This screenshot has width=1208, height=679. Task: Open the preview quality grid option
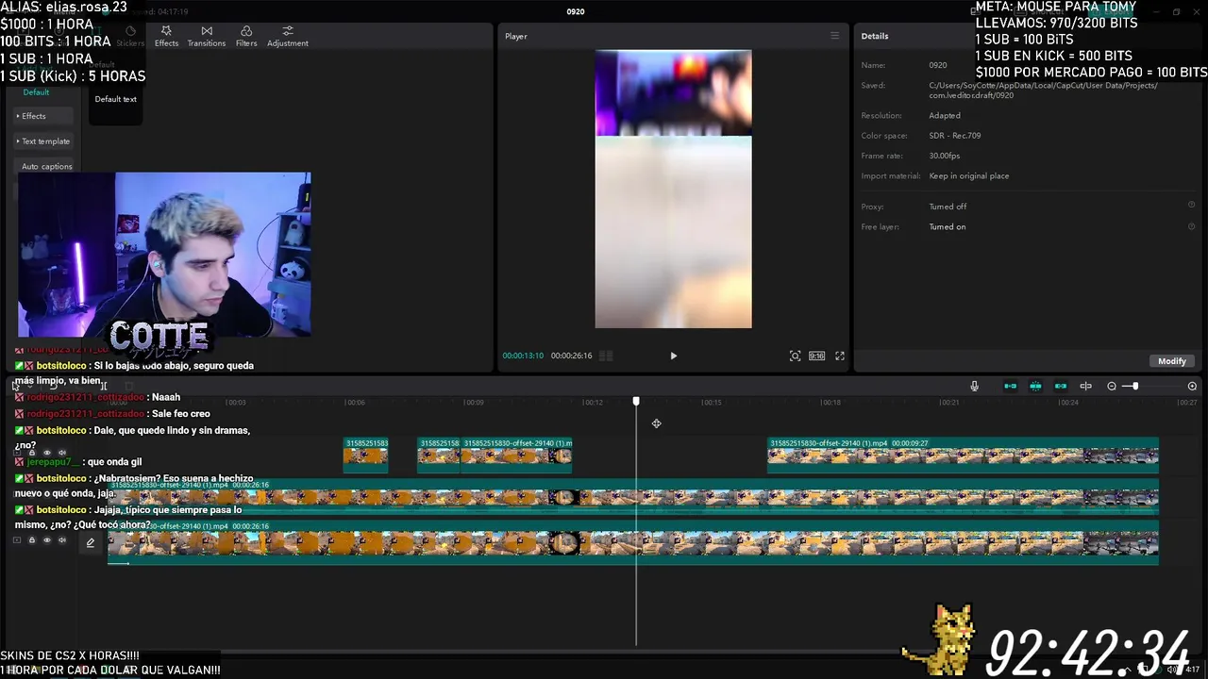(606, 356)
